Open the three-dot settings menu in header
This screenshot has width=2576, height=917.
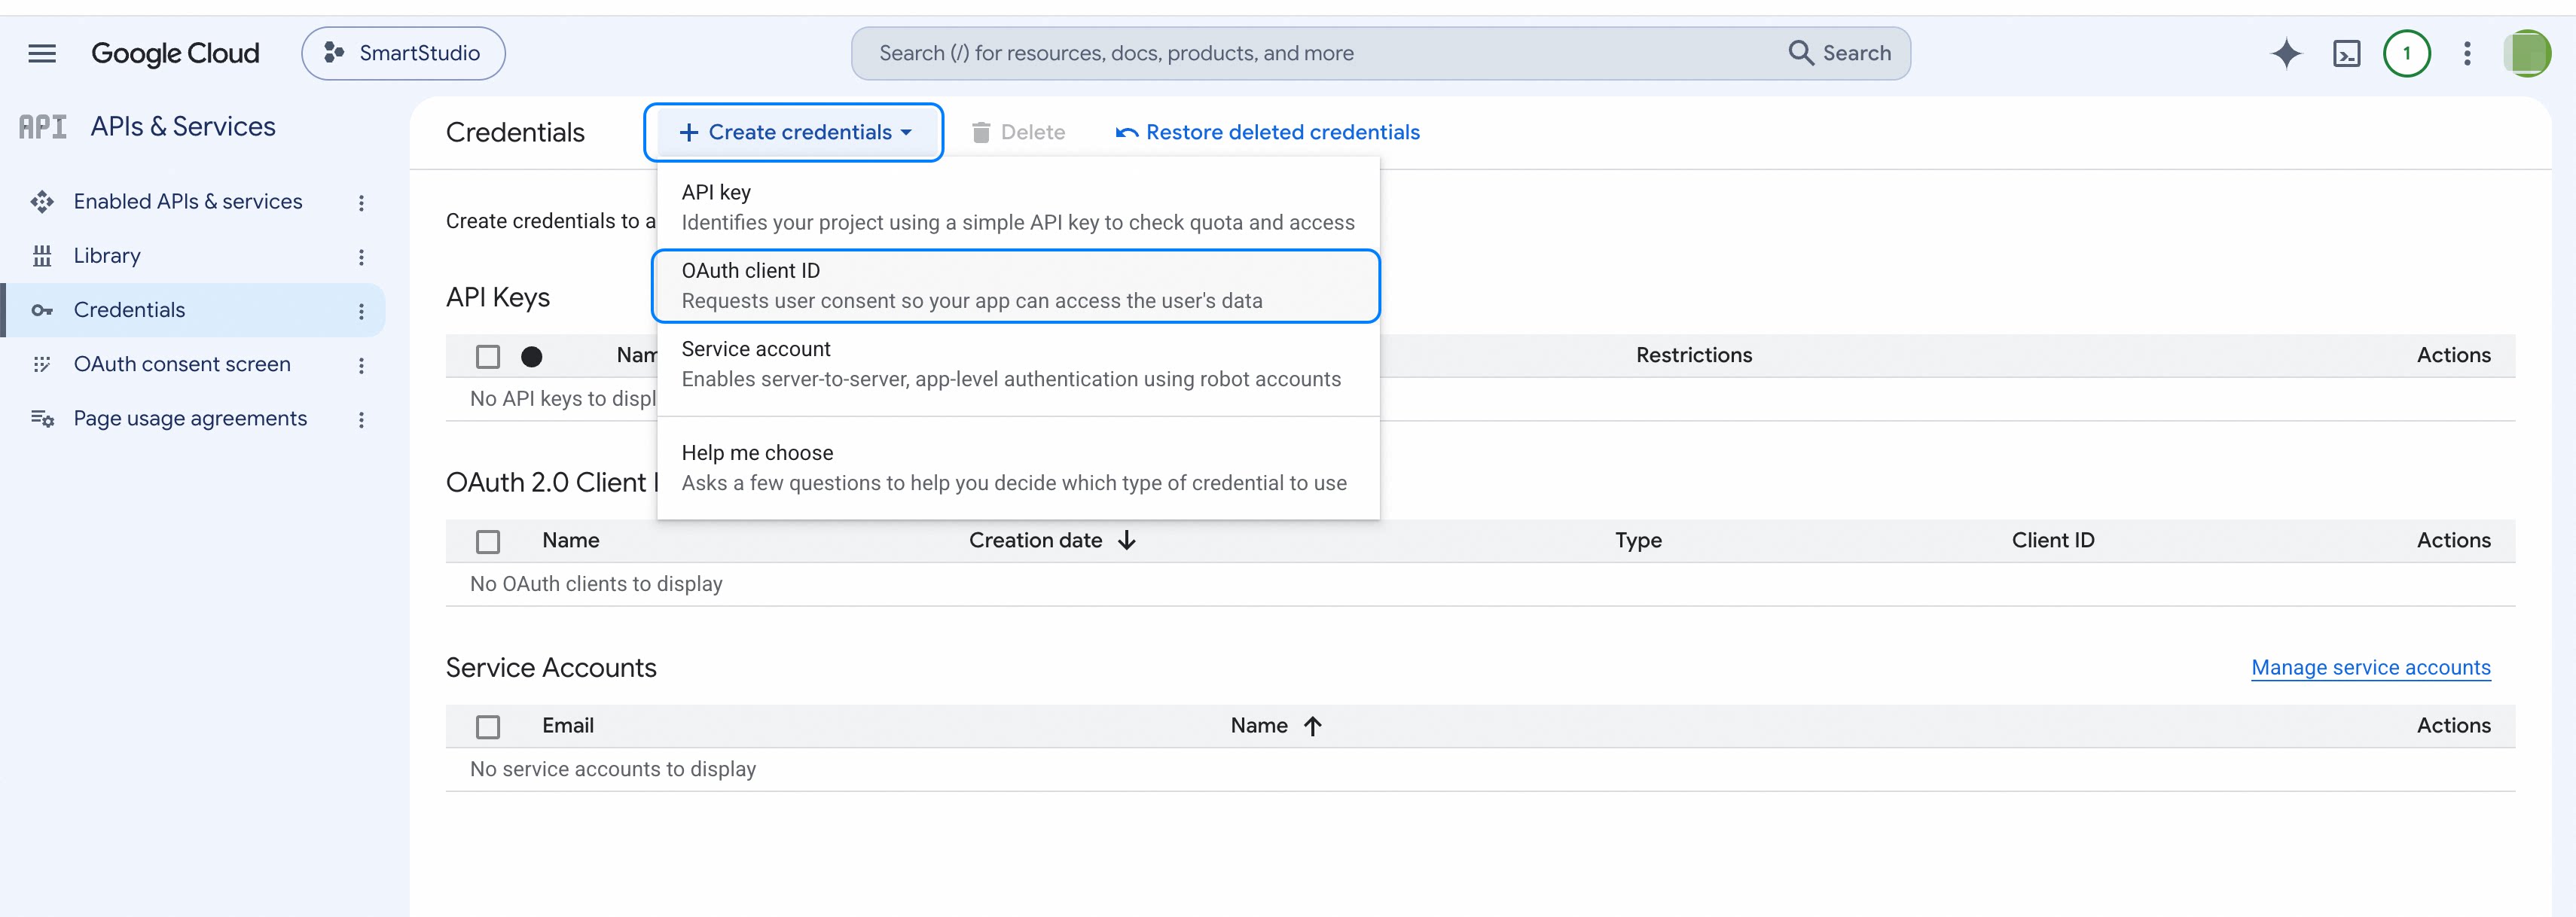click(x=2467, y=53)
